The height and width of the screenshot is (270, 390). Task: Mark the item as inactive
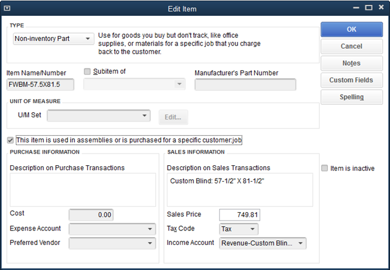pyautogui.click(x=325, y=168)
